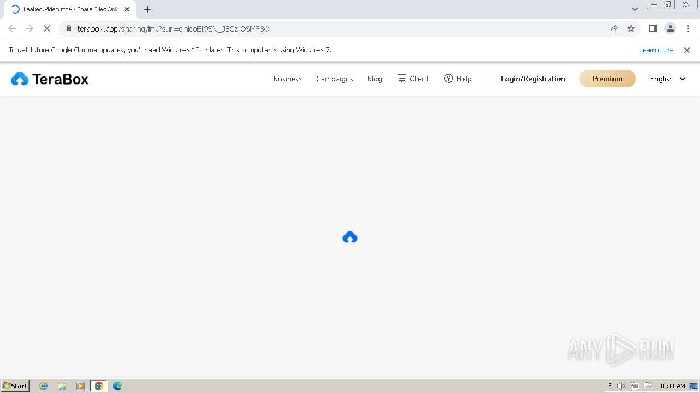
Task: Open the Help menu
Action: coord(458,79)
